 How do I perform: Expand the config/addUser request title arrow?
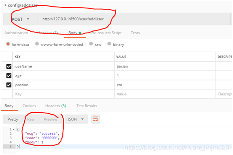[5, 5]
